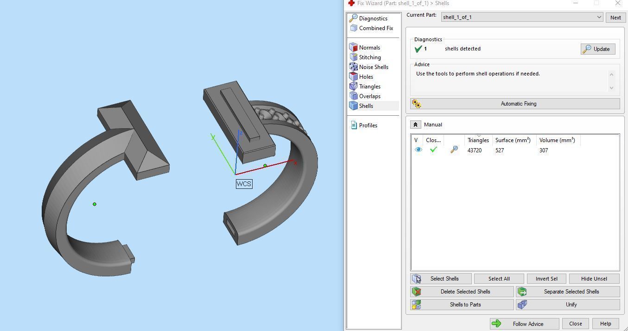Click Follow Advice button
628x331 pixels.
[525, 324]
